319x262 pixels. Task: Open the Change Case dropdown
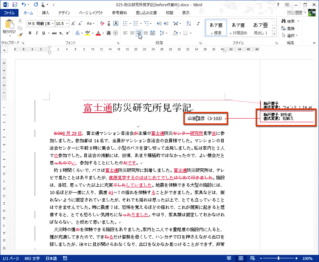pos(91,23)
